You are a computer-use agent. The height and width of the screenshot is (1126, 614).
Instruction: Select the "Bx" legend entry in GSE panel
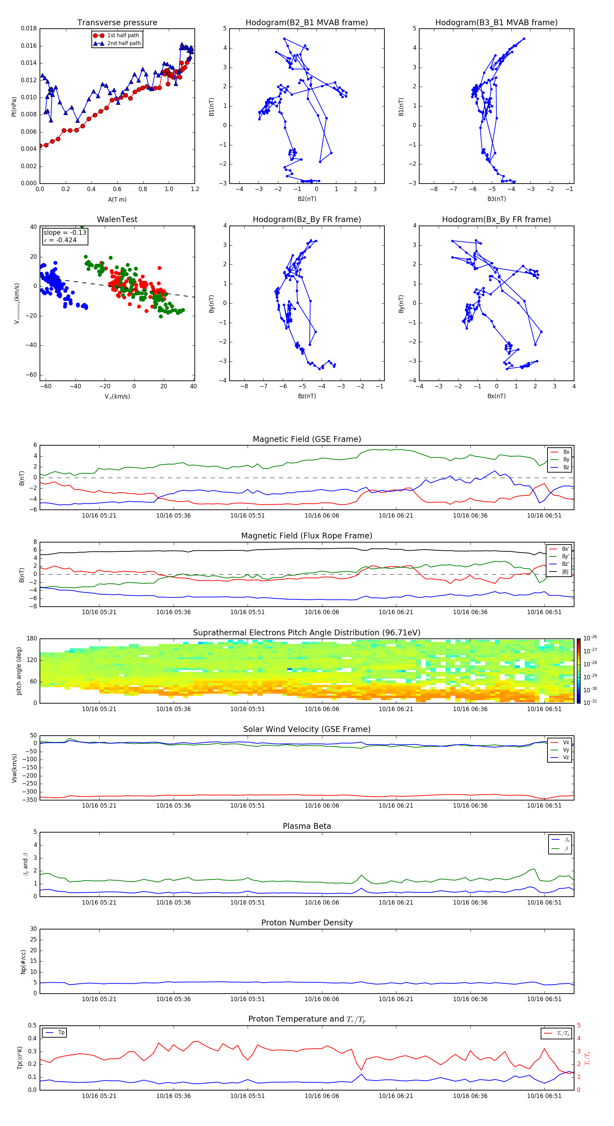[x=560, y=452]
